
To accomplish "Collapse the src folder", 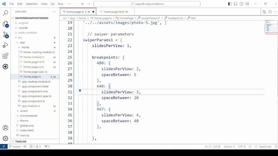I will (20, 38).
